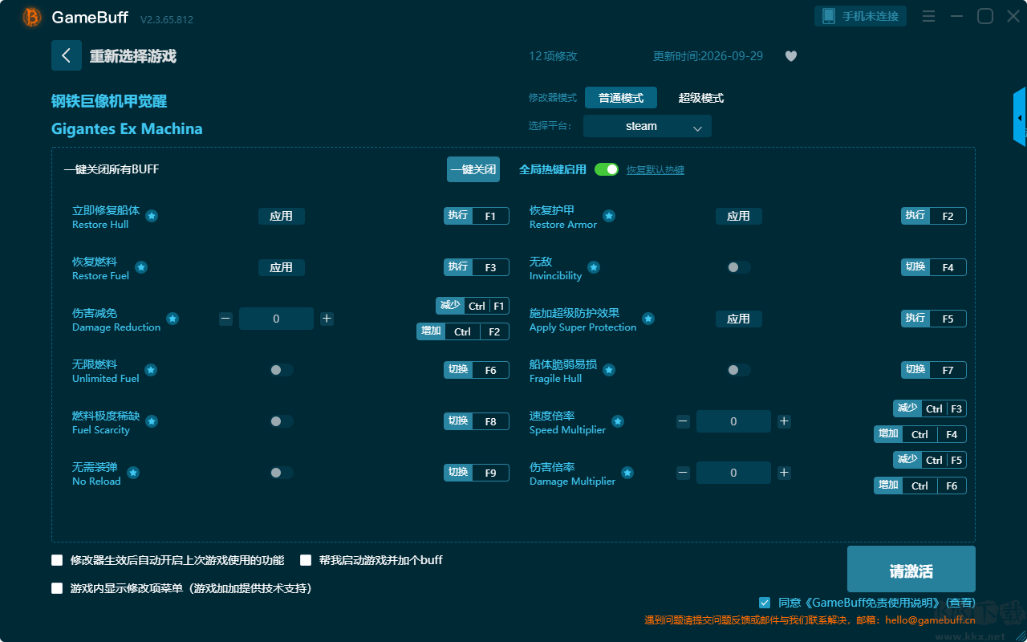Enable the Fragile Hull toggle

(739, 370)
